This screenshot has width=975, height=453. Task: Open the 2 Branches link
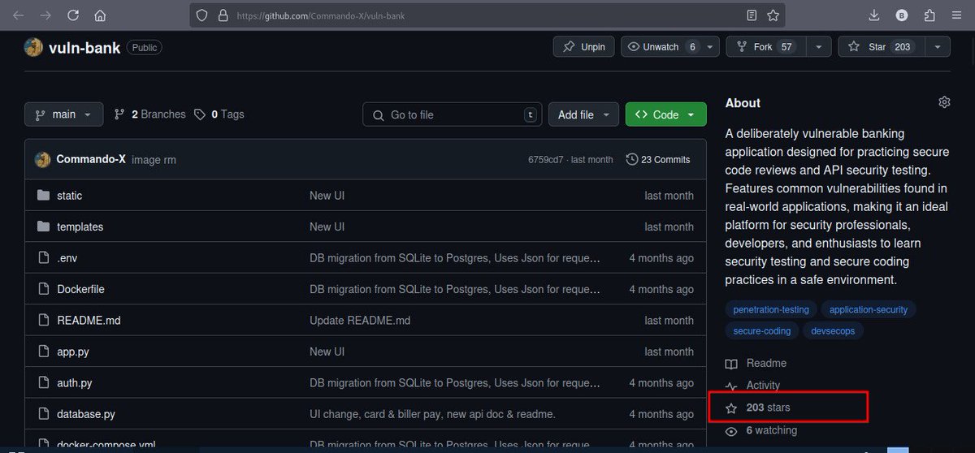150,114
